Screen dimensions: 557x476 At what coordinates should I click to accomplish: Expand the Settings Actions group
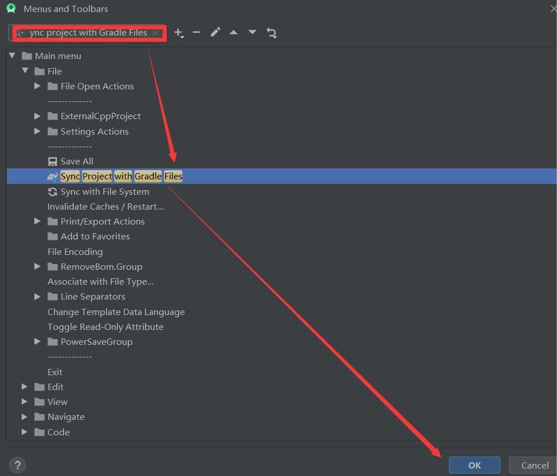coord(37,131)
